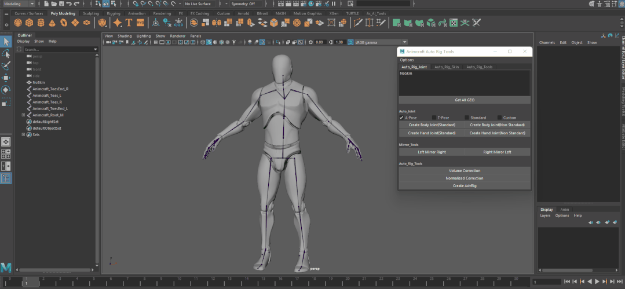
Task: Open the Outliner search filter dropdown
Action: (x=96, y=49)
